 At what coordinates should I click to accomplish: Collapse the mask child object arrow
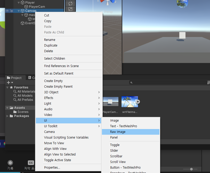[22, 15]
